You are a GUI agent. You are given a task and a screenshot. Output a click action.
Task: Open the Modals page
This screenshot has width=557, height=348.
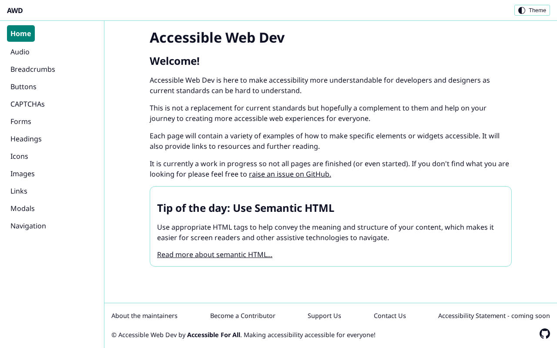tap(23, 208)
